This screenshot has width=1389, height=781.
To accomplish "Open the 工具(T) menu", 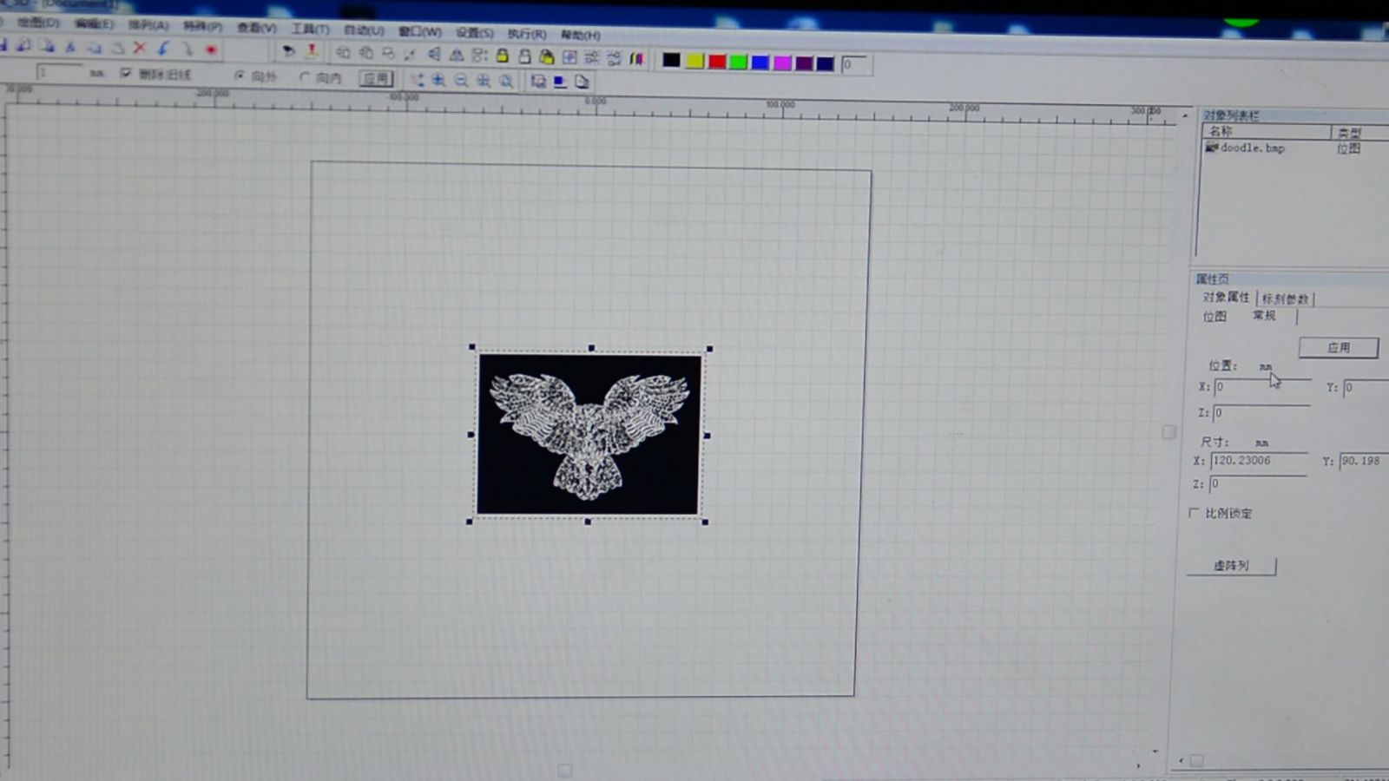I will point(310,29).
